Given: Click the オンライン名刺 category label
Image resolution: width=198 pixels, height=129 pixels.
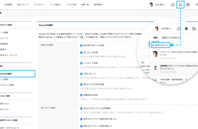Looking at the screenshot, I should point(48,108).
